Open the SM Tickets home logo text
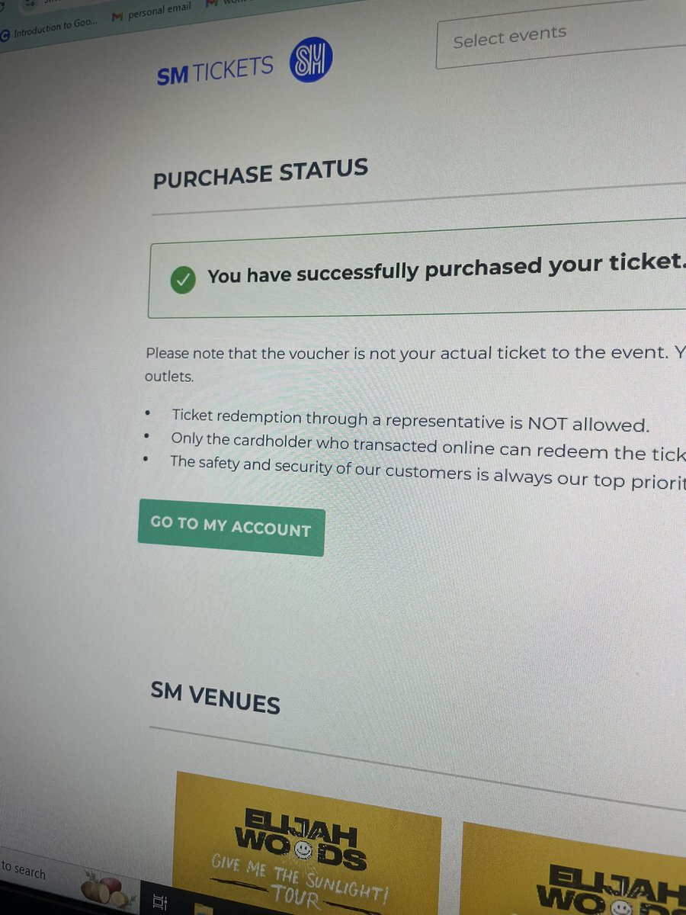686x915 pixels. (215, 71)
